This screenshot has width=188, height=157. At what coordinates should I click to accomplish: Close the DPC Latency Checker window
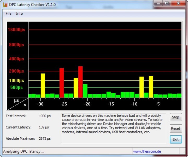click(x=178, y=3)
